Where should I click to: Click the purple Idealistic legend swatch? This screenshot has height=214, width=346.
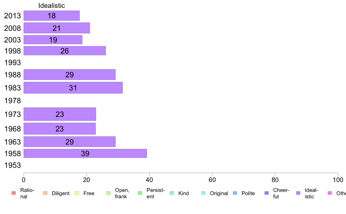coord(298,193)
